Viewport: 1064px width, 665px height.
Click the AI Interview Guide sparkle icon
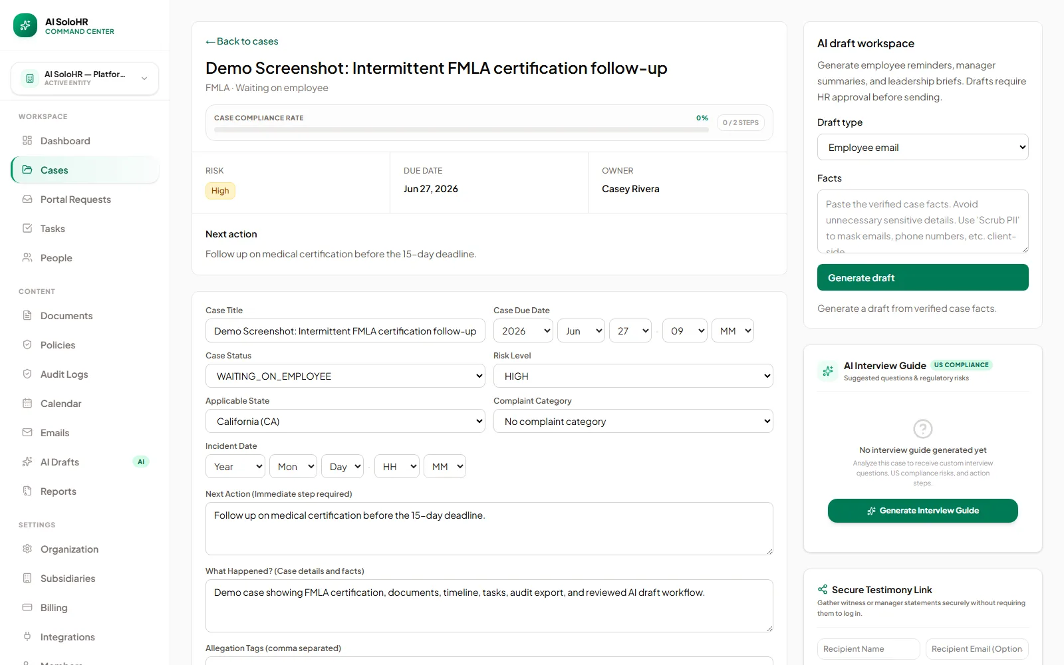pyautogui.click(x=828, y=371)
